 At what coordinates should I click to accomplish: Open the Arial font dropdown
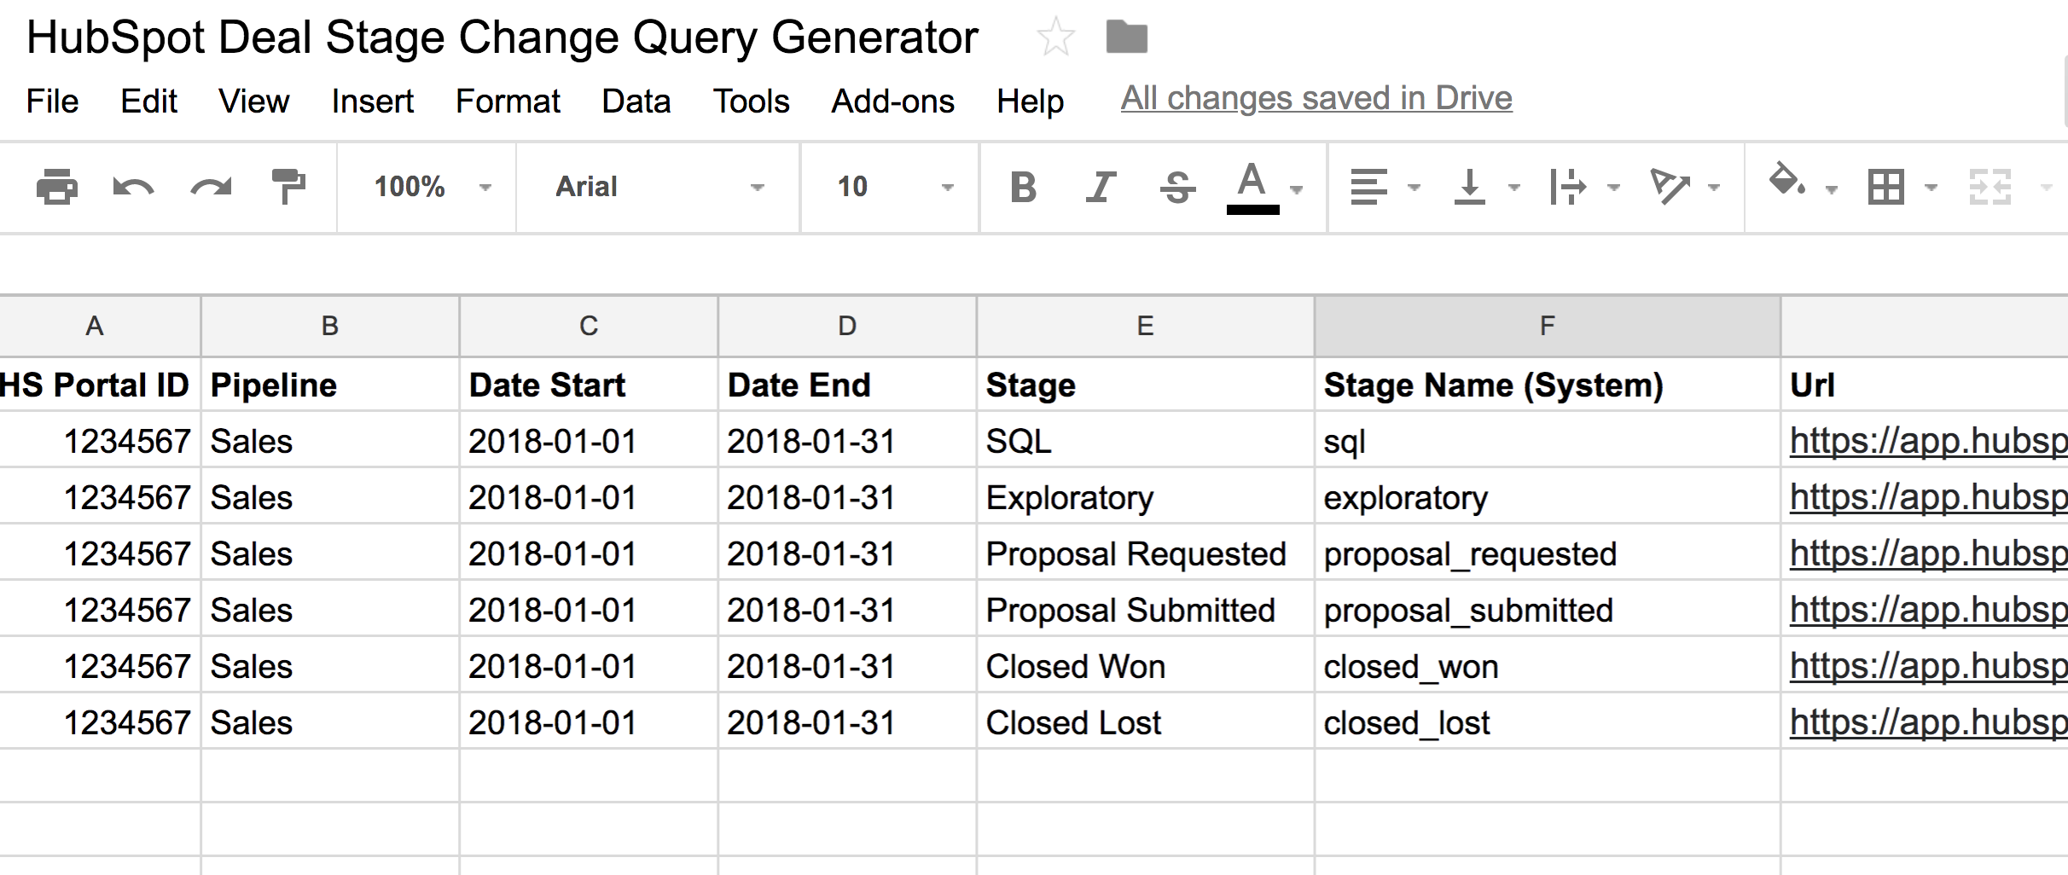[659, 187]
